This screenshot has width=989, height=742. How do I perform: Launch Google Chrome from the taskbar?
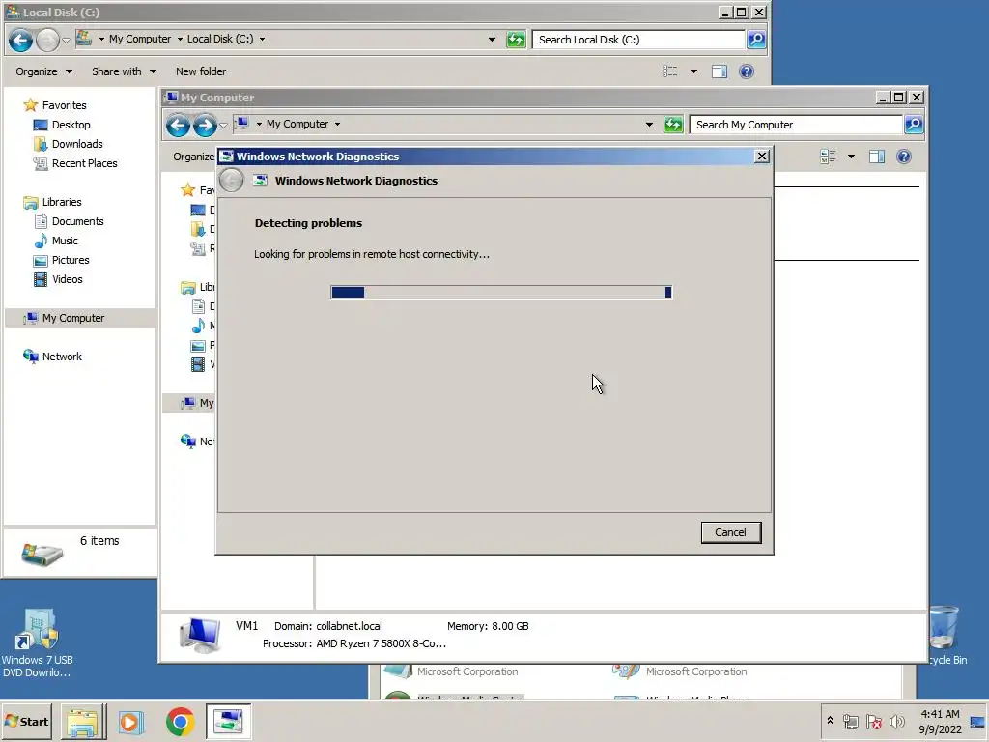[x=180, y=721]
